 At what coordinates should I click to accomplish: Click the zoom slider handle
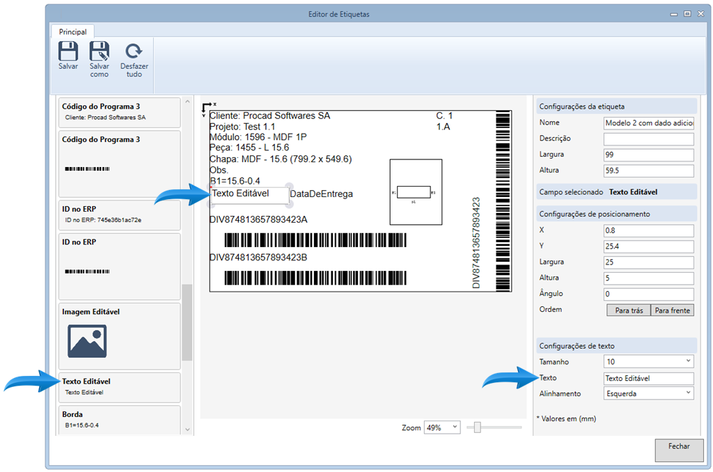point(477,427)
